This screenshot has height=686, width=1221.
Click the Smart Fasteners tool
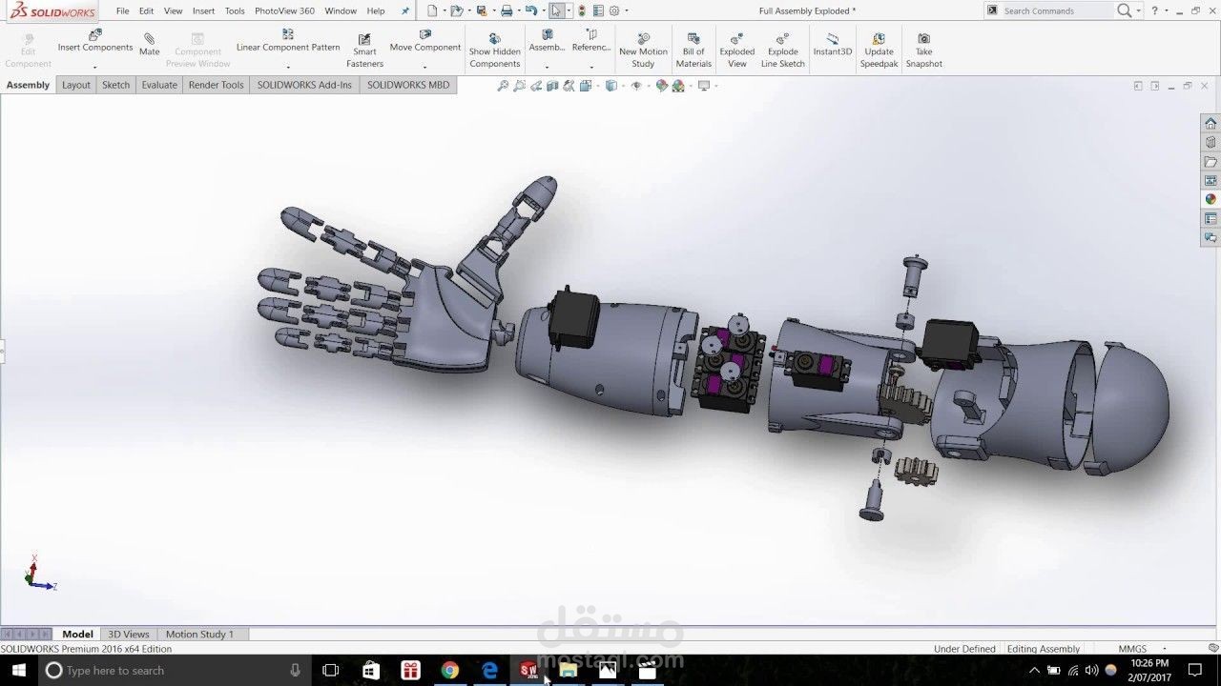[364, 50]
